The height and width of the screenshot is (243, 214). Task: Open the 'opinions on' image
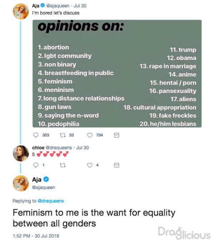(x=117, y=74)
